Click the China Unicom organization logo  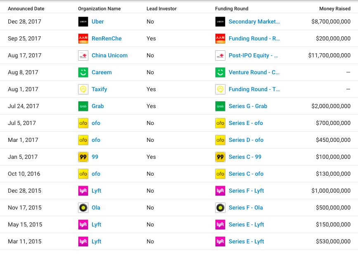83,55
